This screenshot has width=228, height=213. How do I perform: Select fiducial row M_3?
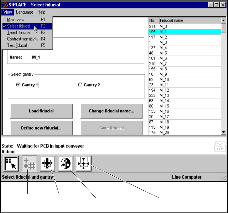(185, 42)
